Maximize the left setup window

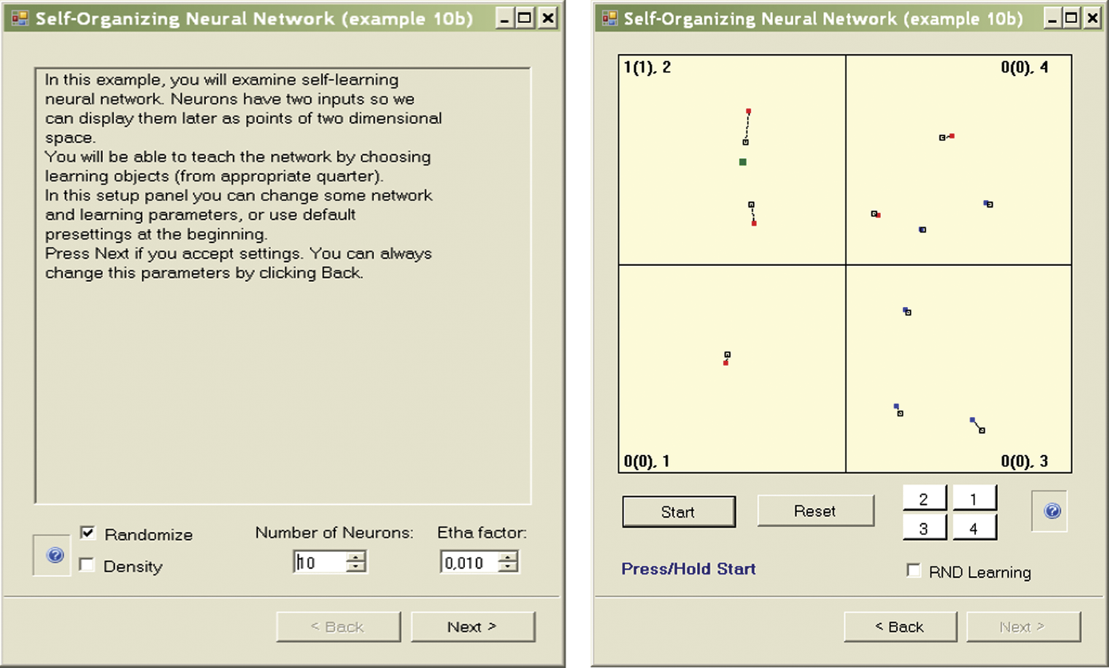(525, 20)
